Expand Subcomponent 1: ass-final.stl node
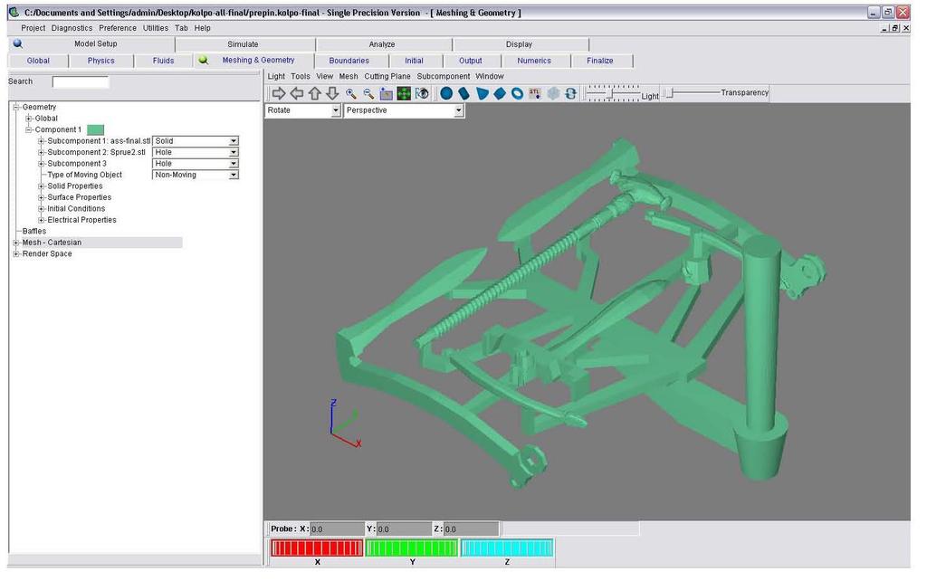Viewport: 927px width, 581px height. (x=42, y=140)
